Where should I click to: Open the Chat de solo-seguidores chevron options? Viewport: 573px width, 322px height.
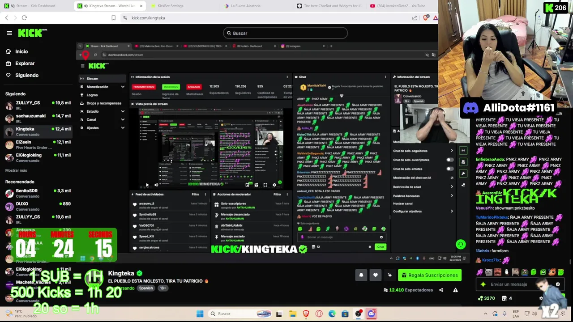(451, 151)
